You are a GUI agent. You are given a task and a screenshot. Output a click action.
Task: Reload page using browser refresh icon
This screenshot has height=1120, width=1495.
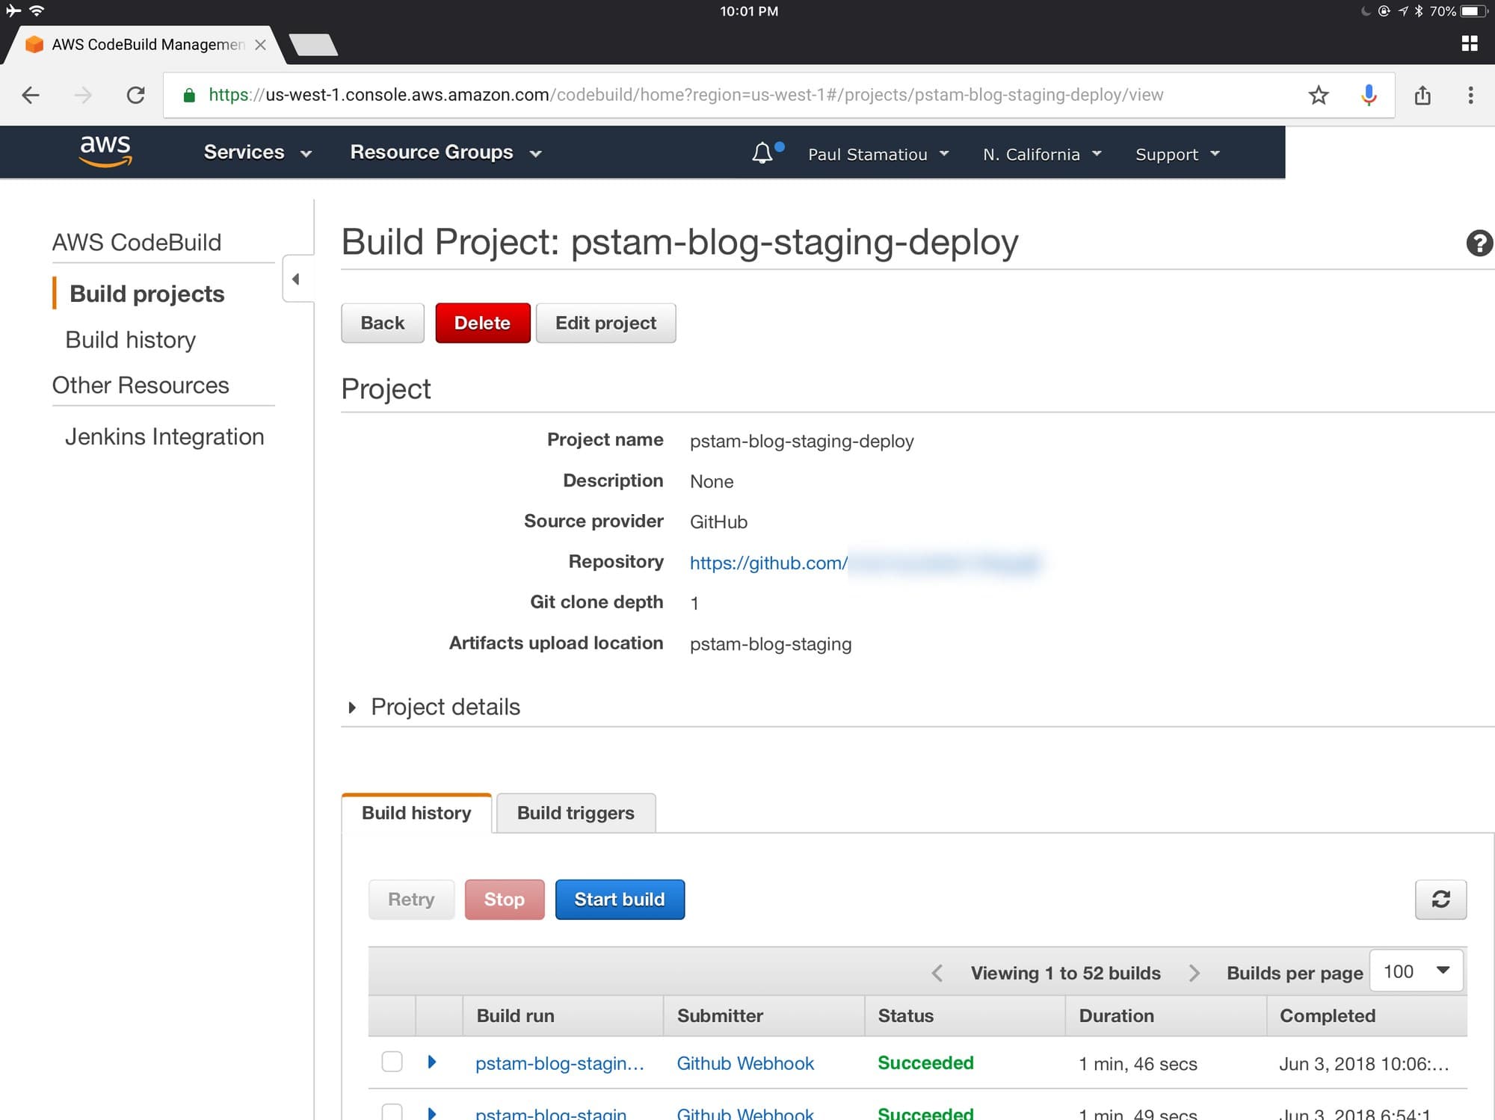tap(135, 95)
